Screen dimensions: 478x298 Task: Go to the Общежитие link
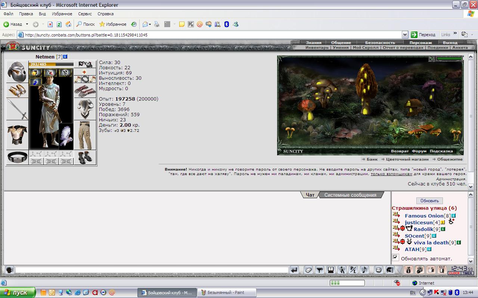(x=450, y=159)
